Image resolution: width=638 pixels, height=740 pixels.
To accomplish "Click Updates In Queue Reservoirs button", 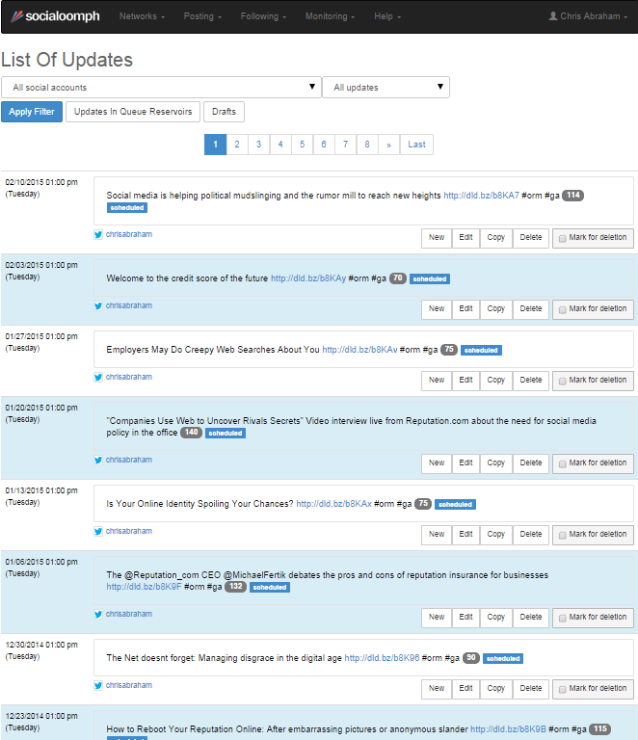I will pos(134,112).
